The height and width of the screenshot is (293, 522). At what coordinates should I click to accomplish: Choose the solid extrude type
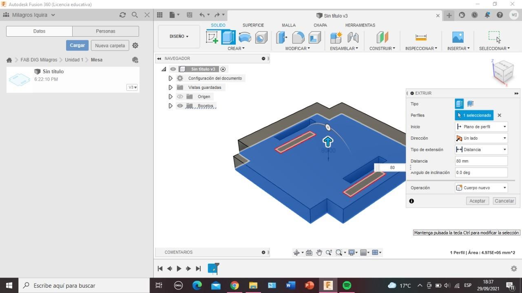click(x=459, y=104)
